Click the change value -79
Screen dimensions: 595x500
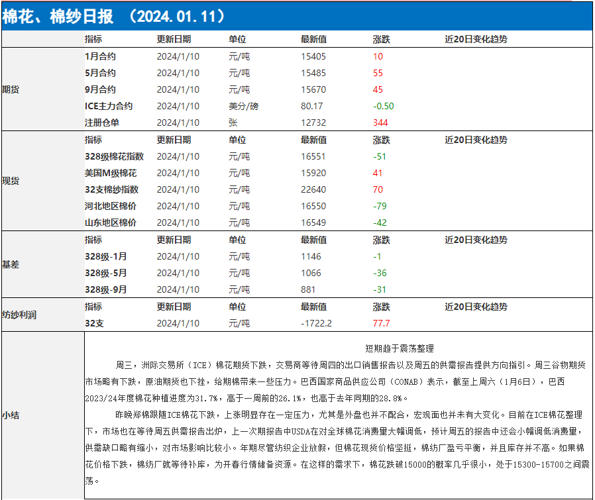(x=380, y=207)
